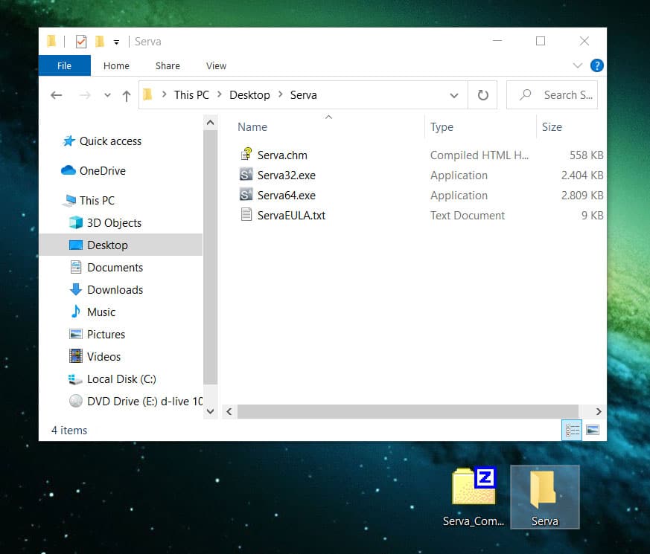Open the Serva.chm help file
This screenshot has width=650, height=554.
(x=282, y=155)
